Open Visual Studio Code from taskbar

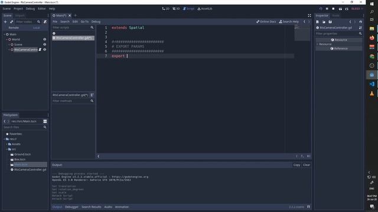[x=372, y=84]
